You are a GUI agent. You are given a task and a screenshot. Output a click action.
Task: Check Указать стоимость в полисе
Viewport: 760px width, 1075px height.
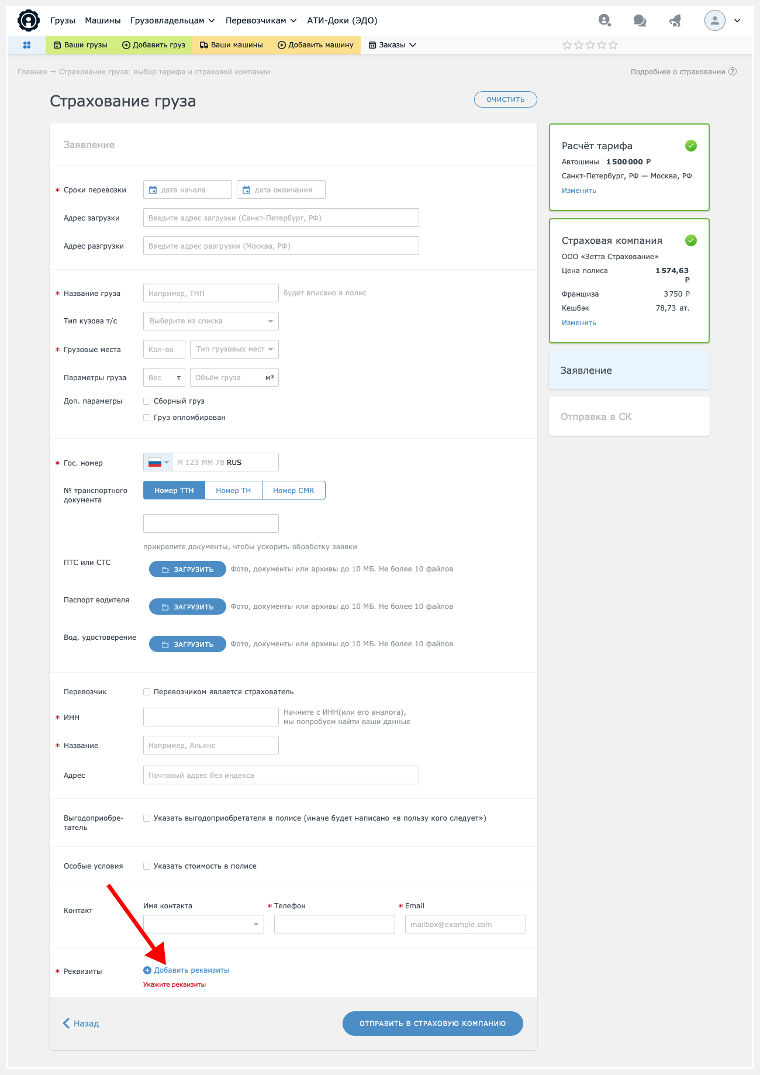147,866
